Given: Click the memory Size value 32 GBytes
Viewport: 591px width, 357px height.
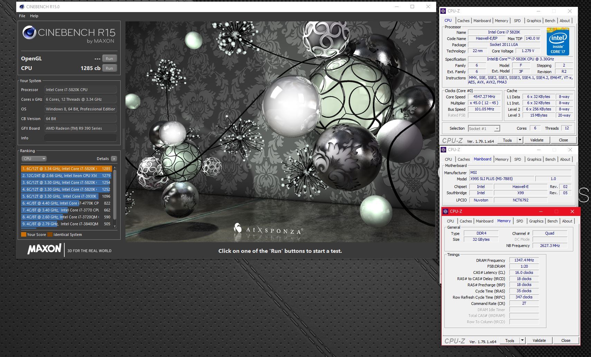Looking at the screenshot, I should point(481,239).
